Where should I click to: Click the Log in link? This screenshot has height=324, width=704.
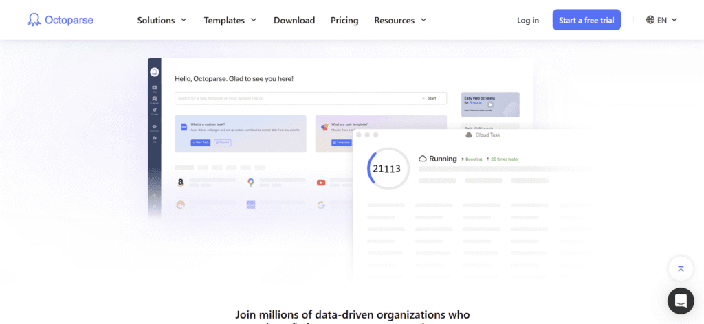click(x=528, y=20)
